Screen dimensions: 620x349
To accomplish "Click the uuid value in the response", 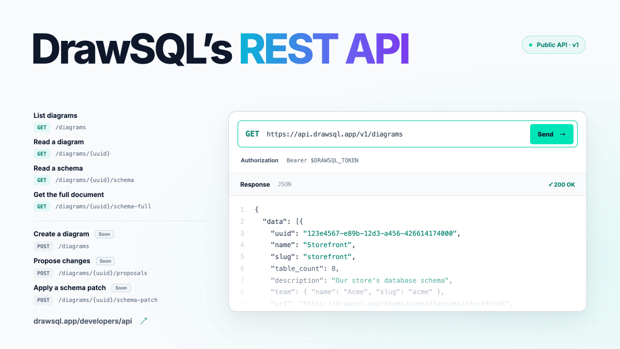I will point(380,233).
